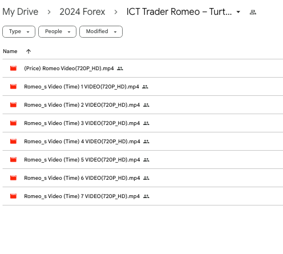Click the shared icon next to Time 6 VIDEO
Screen dimensions: 283x254
(146, 178)
